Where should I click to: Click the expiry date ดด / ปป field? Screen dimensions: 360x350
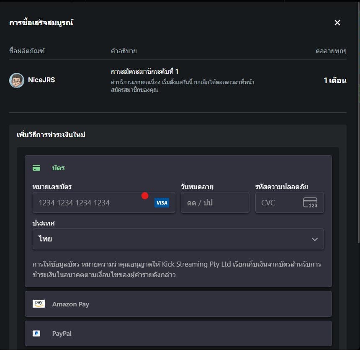coord(215,202)
